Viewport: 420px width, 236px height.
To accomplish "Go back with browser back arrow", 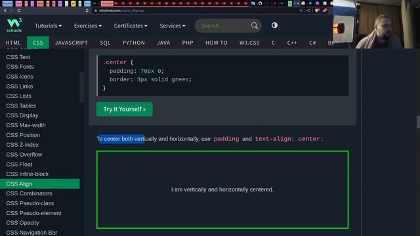I will 5,10.
